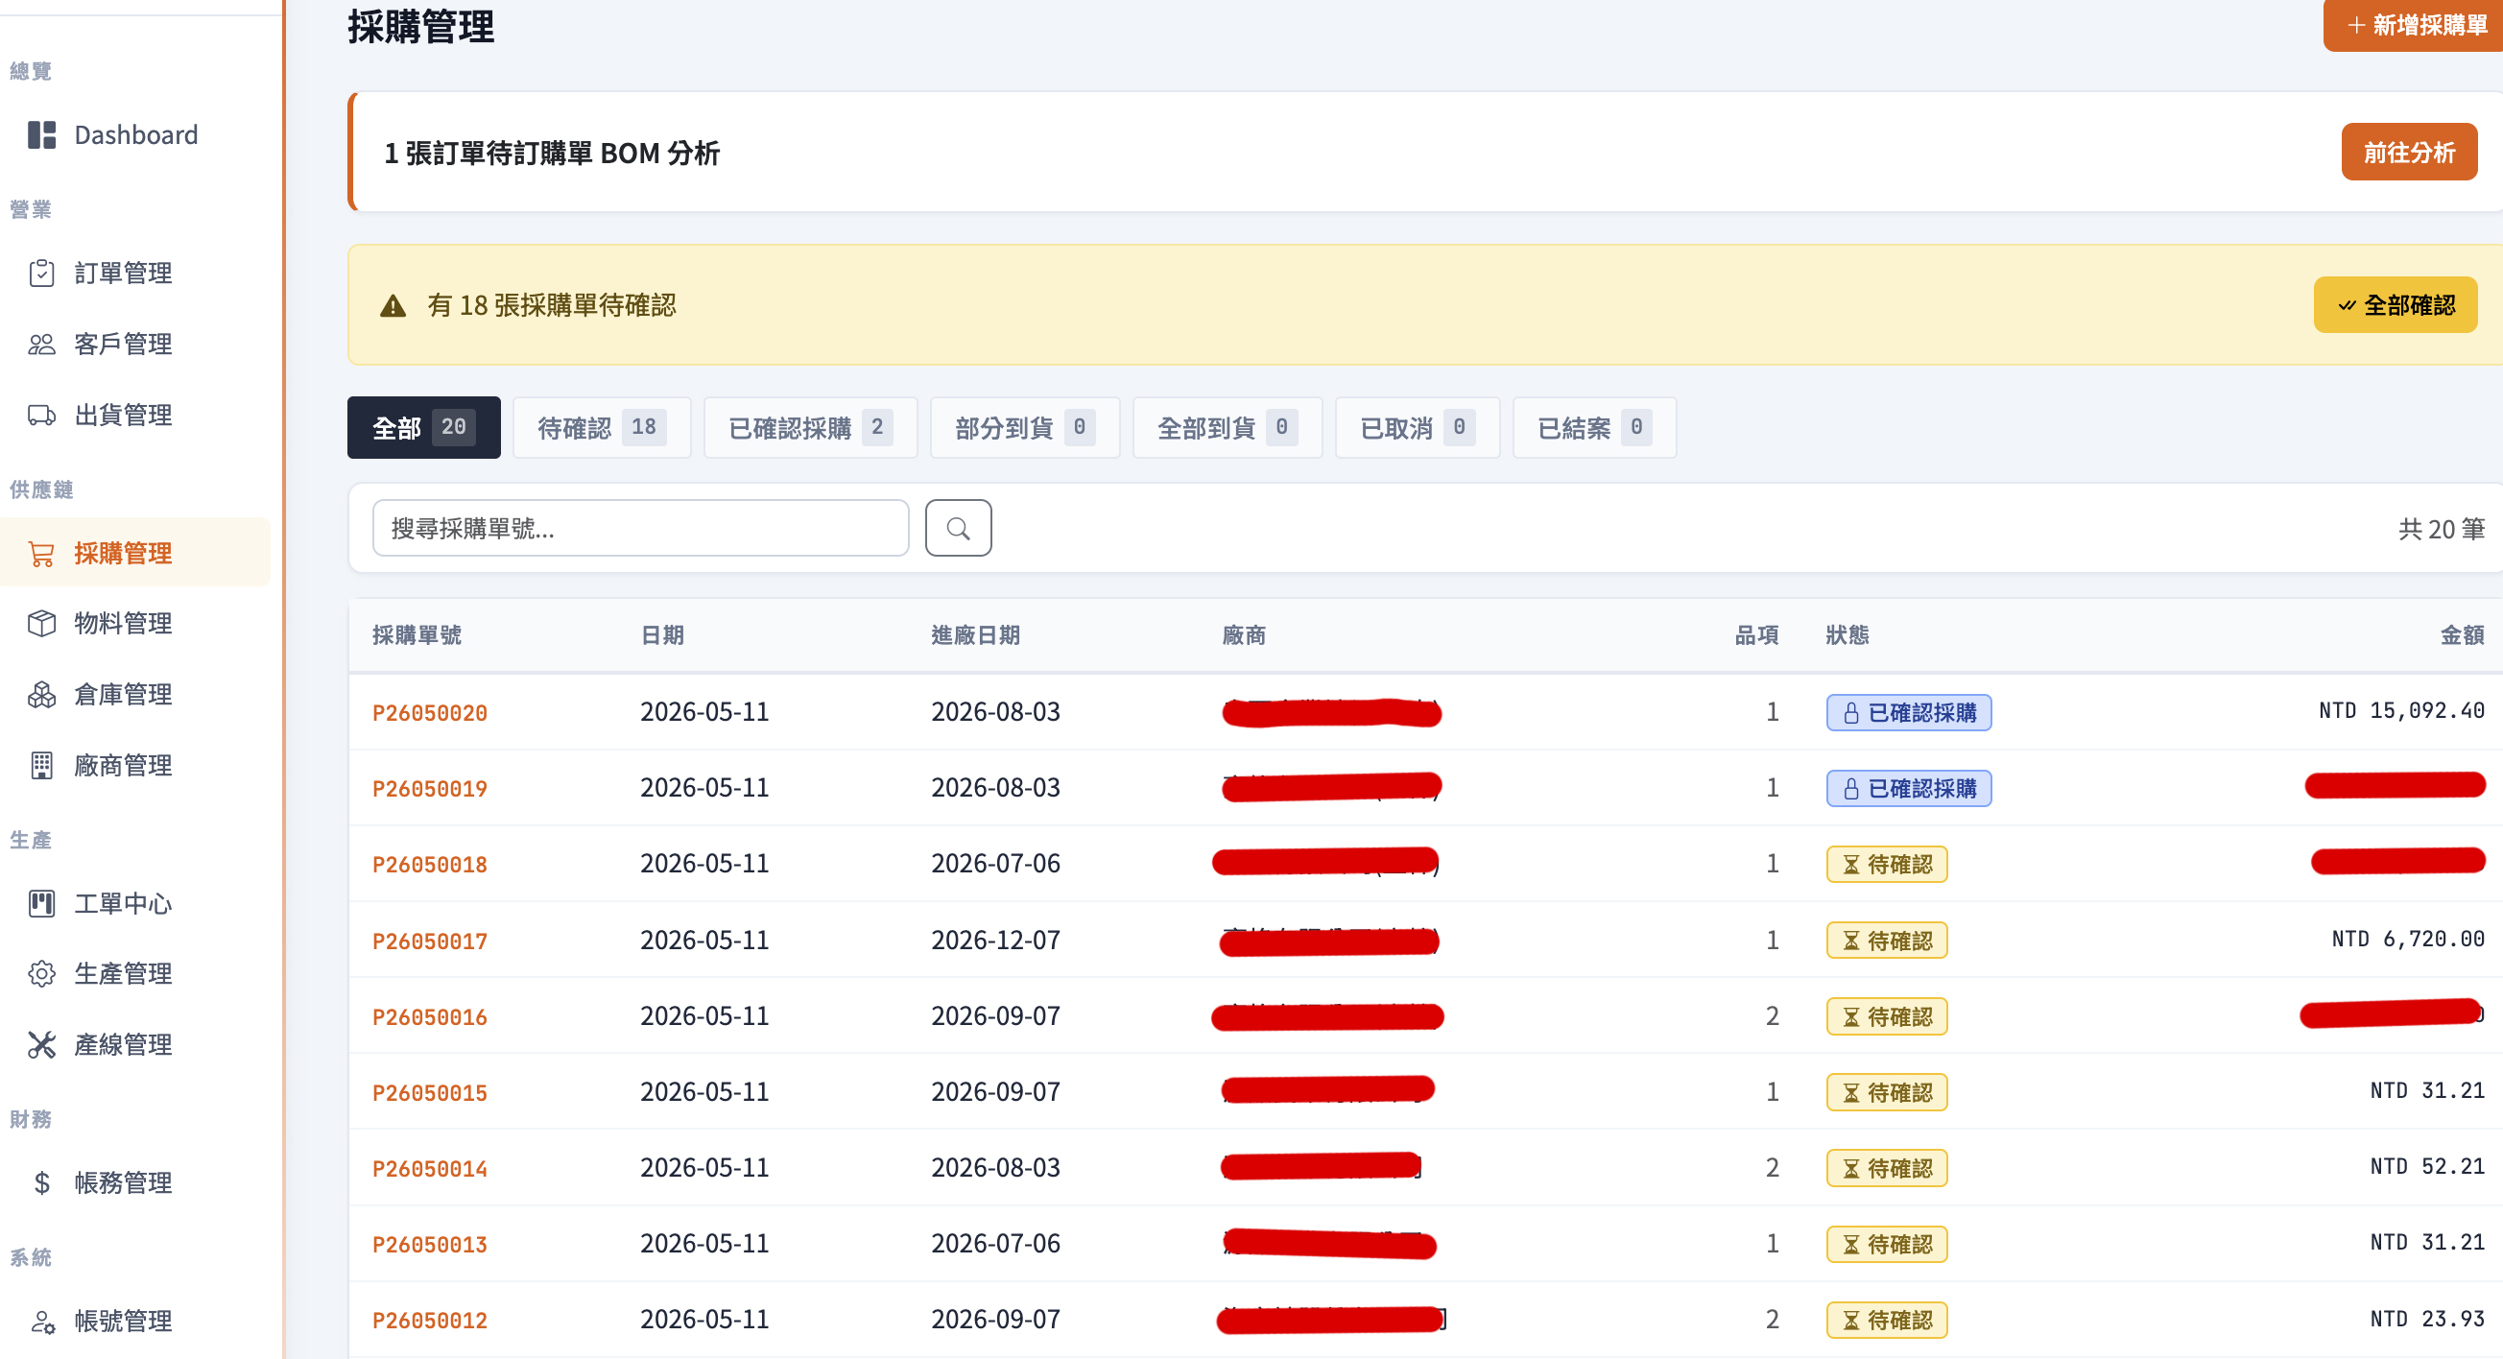Viewport: 2503px width, 1359px height.
Task: Click hourglass icon in P26050013 status badge
Action: [1851, 1245]
